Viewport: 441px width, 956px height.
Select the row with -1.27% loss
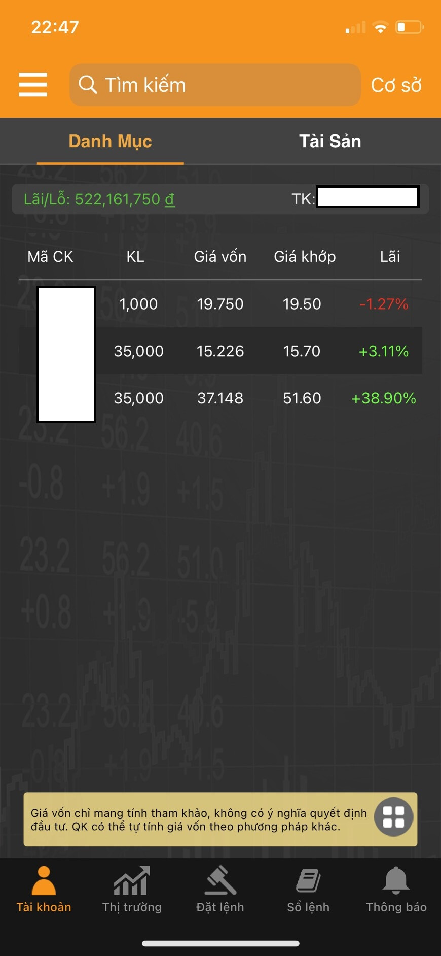coord(253,304)
